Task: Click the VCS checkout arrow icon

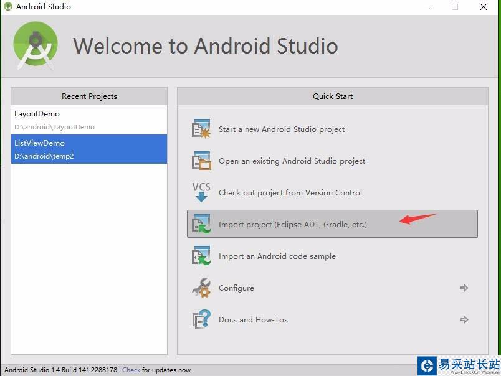Action: pyautogui.click(x=201, y=192)
